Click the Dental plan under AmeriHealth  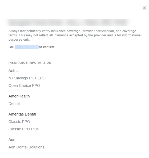pyautogui.click(x=14, y=104)
